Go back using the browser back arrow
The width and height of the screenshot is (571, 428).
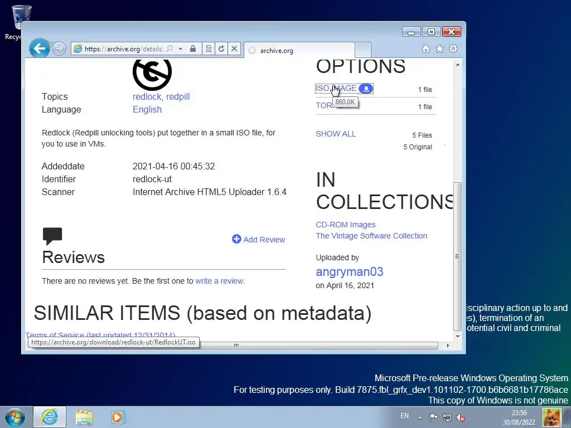pyautogui.click(x=40, y=48)
